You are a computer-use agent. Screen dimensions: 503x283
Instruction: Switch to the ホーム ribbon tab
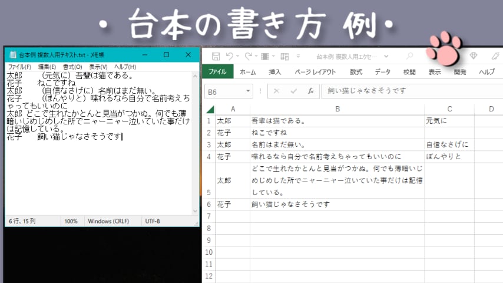coord(248,72)
